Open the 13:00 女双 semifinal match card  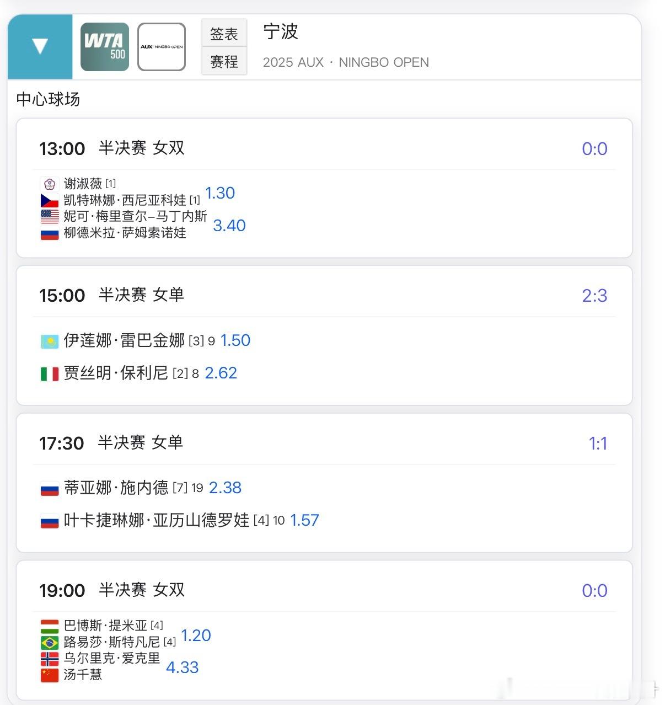coord(324,188)
